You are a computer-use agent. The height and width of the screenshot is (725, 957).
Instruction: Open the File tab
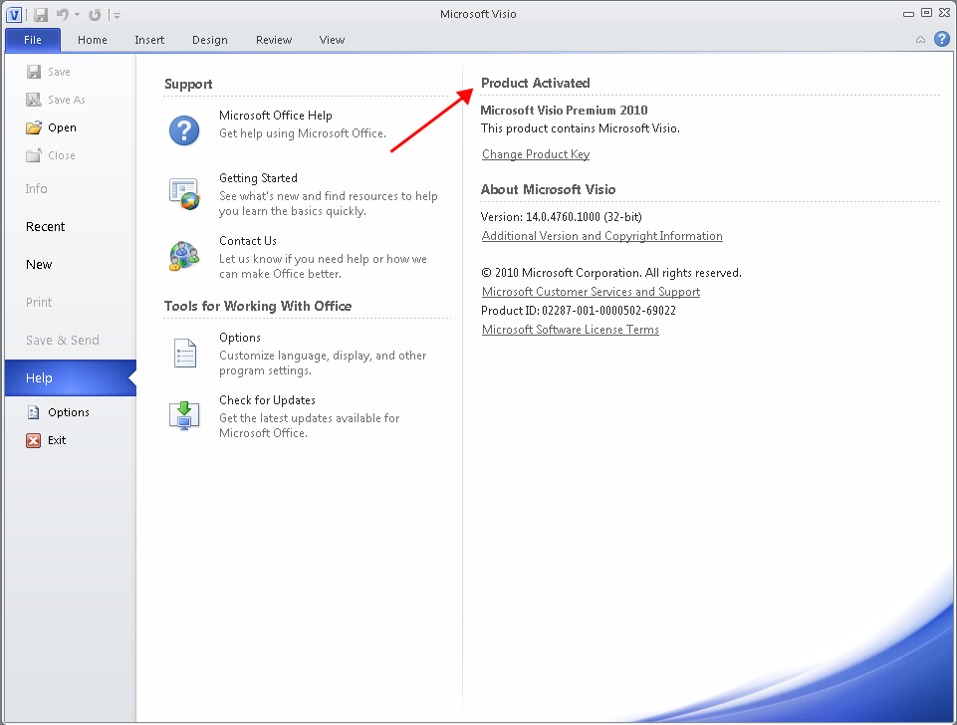pyautogui.click(x=33, y=40)
